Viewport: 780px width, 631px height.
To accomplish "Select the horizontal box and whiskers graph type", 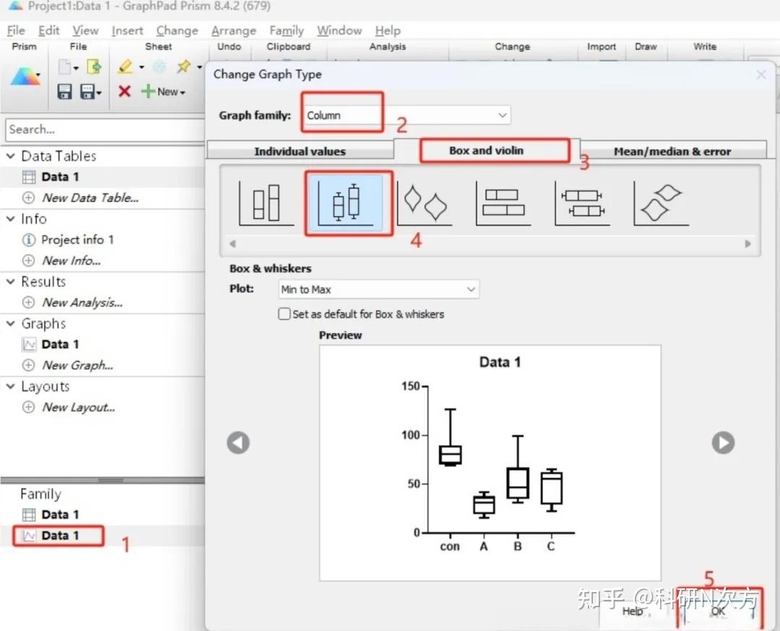I will [582, 203].
